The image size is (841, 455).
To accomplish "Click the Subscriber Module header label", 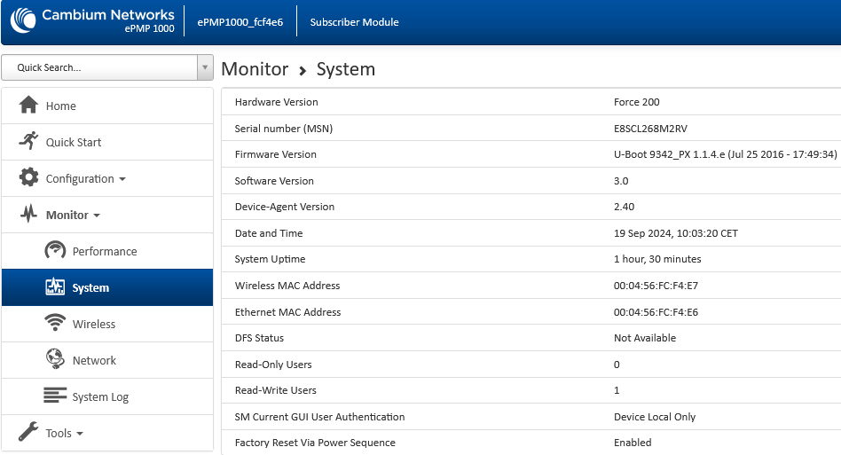I will tap(354, 22).
